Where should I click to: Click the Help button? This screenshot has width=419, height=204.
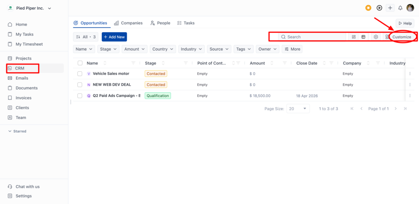[405, 23]
